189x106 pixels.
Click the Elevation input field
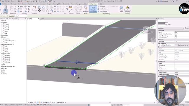coord(21,16)
